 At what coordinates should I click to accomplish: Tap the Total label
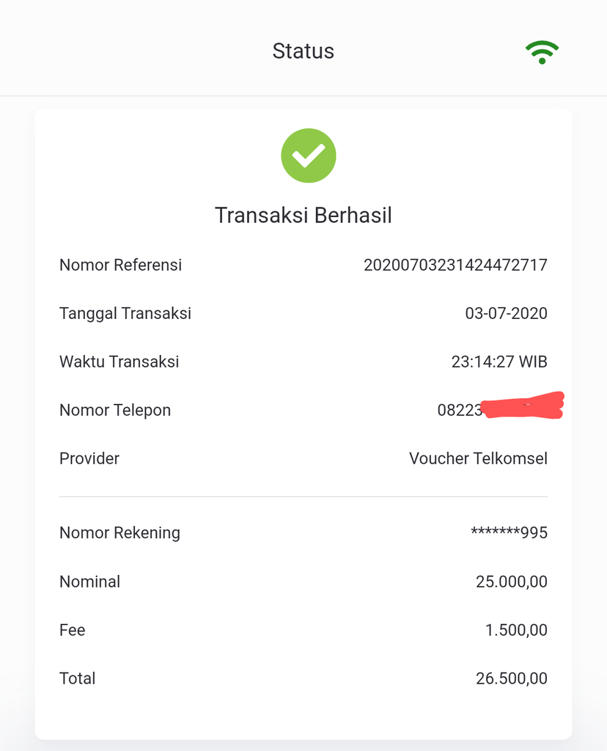[x=78, y=678]
